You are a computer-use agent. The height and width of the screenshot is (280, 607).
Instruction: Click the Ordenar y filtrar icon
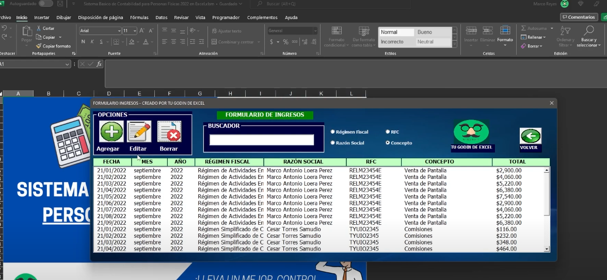coord(566,31)
